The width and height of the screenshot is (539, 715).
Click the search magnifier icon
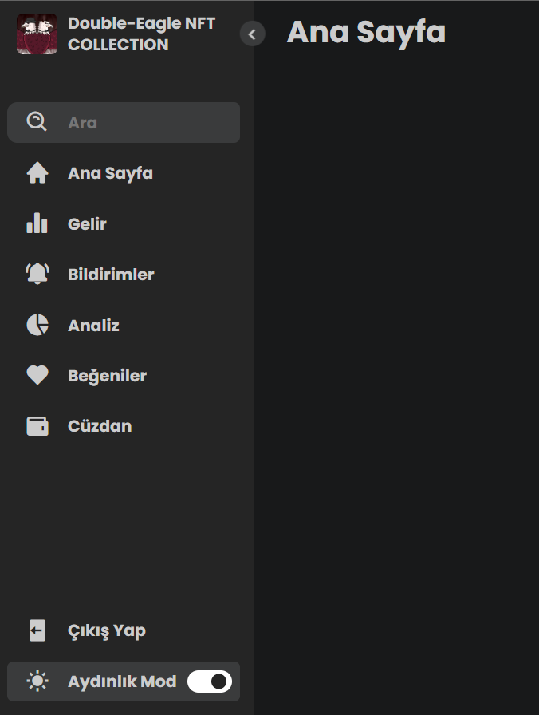(36, 122)
